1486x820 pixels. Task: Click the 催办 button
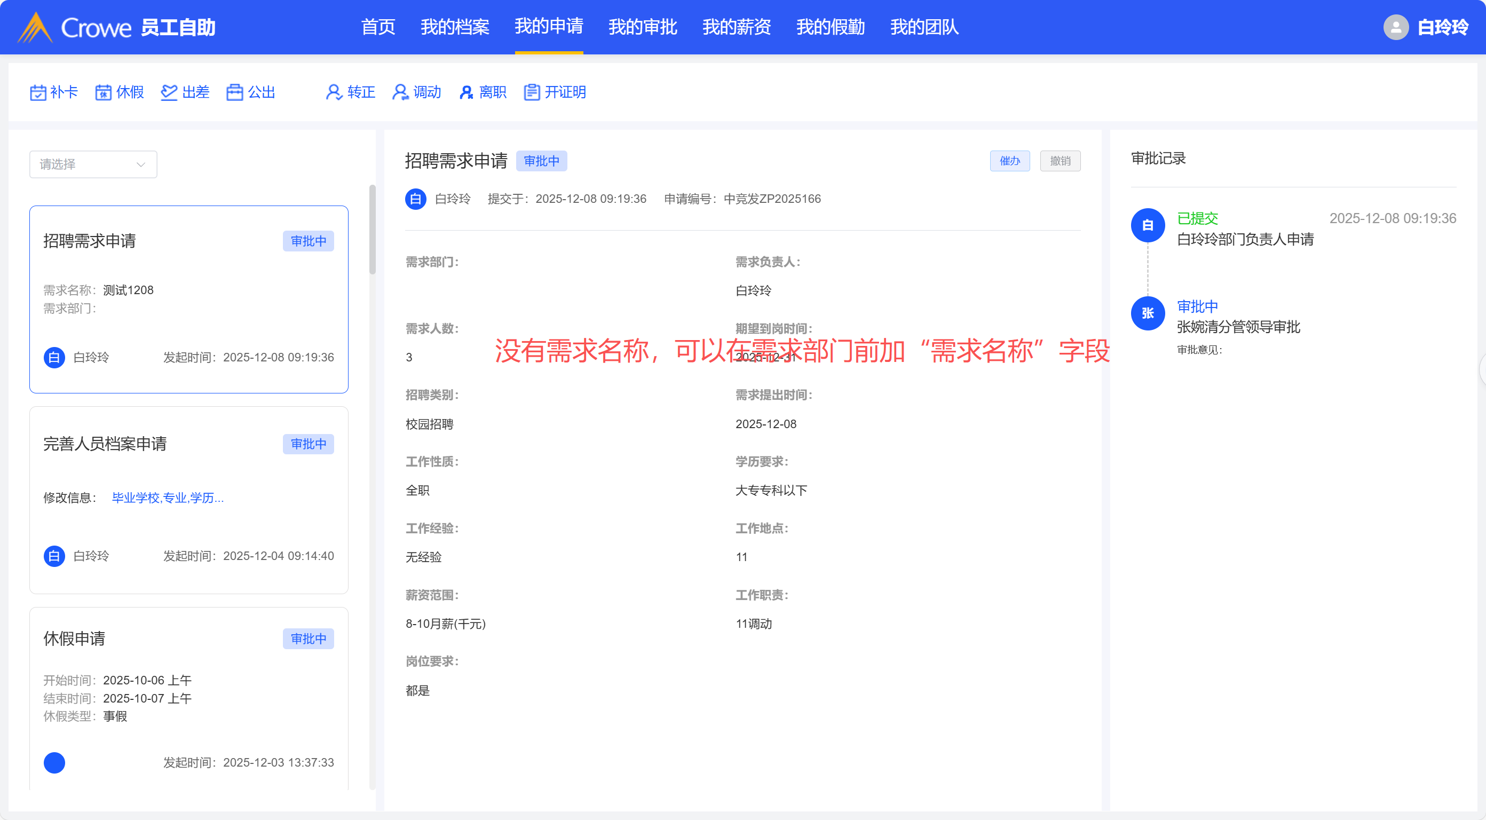coord(1009,161)
